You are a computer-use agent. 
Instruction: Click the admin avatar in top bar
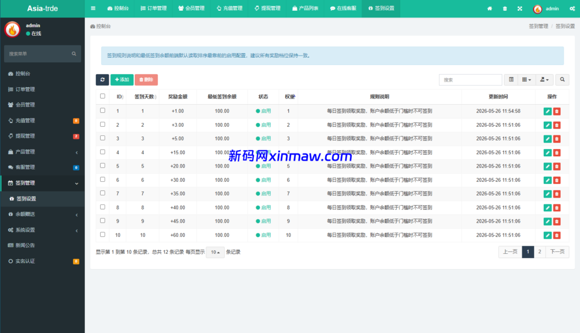click(537, 9)
